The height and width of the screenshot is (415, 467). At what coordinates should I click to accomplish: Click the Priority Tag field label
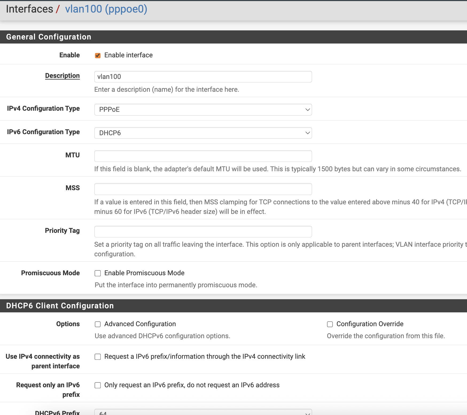coord(62,230)
